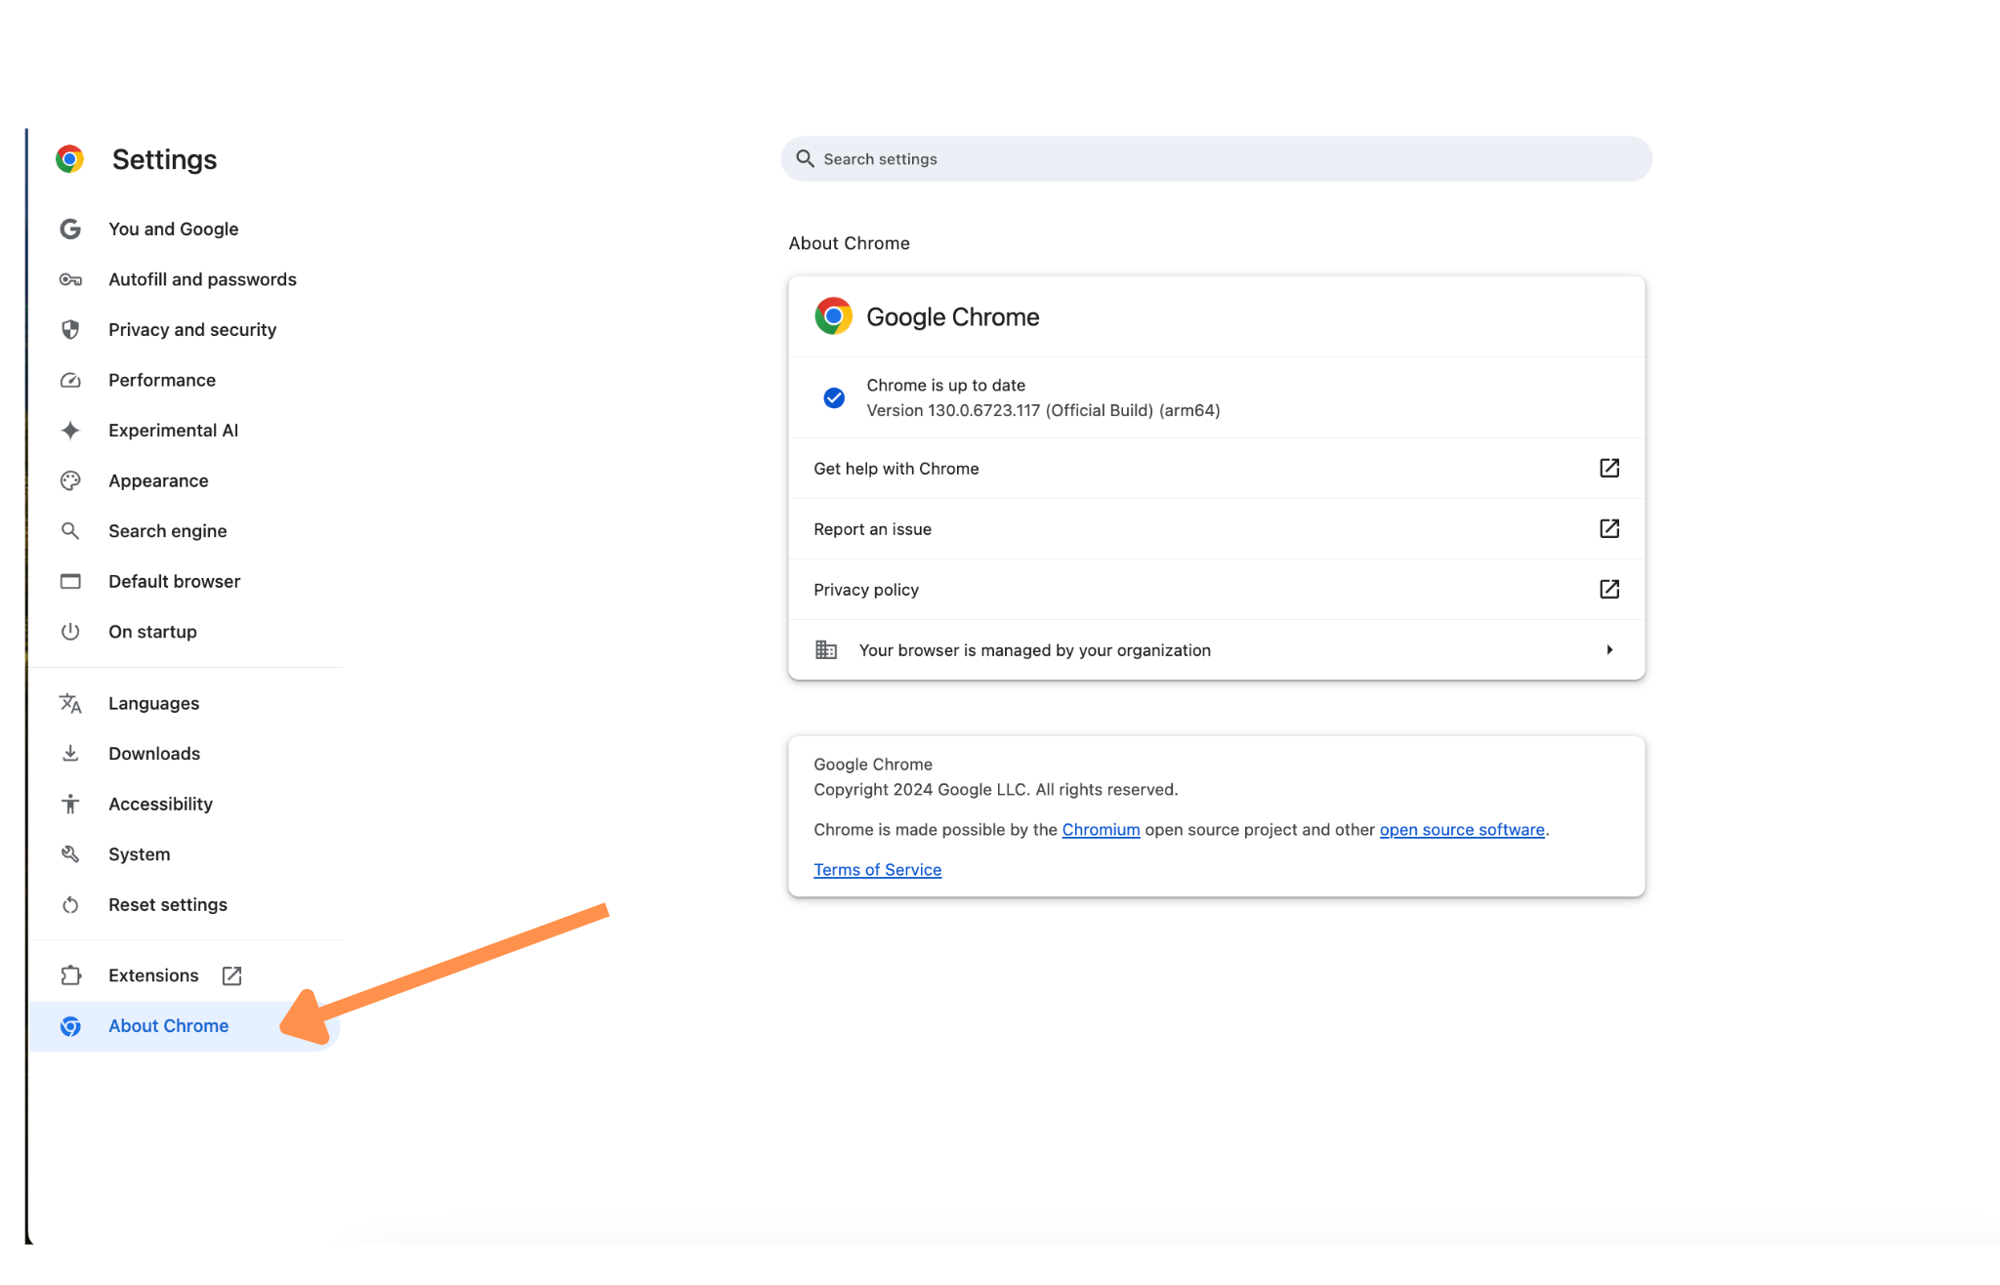Expand the managed by organization arrow
The width and height of the screenshot is (2000, 1285).
pos(1609,649)
